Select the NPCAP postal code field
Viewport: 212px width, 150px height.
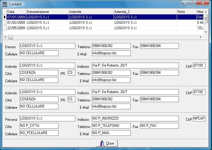click(199, 119)
